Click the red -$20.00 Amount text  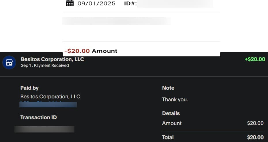91,51
